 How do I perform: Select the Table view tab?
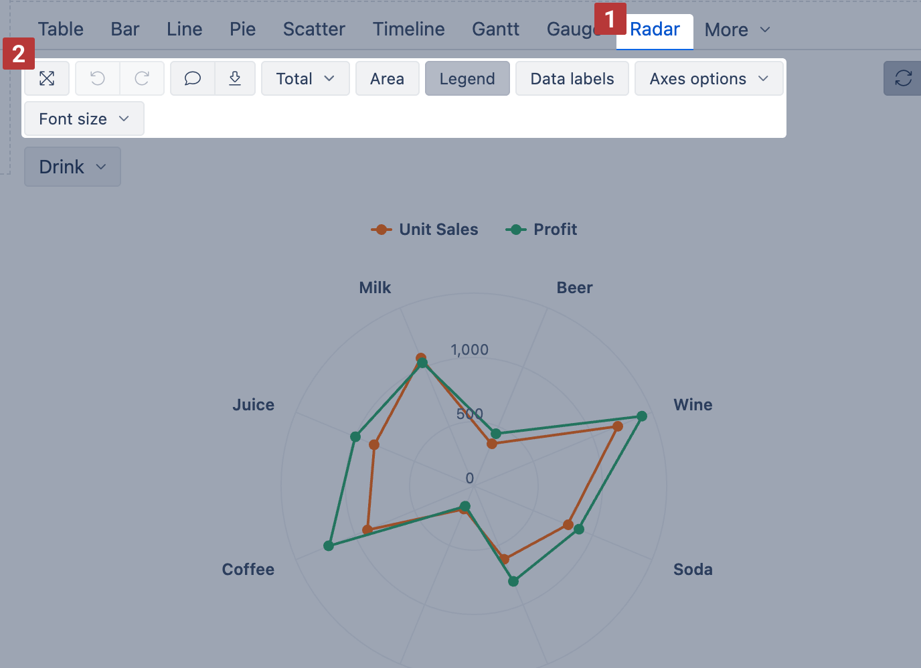[x=60, y=29]
